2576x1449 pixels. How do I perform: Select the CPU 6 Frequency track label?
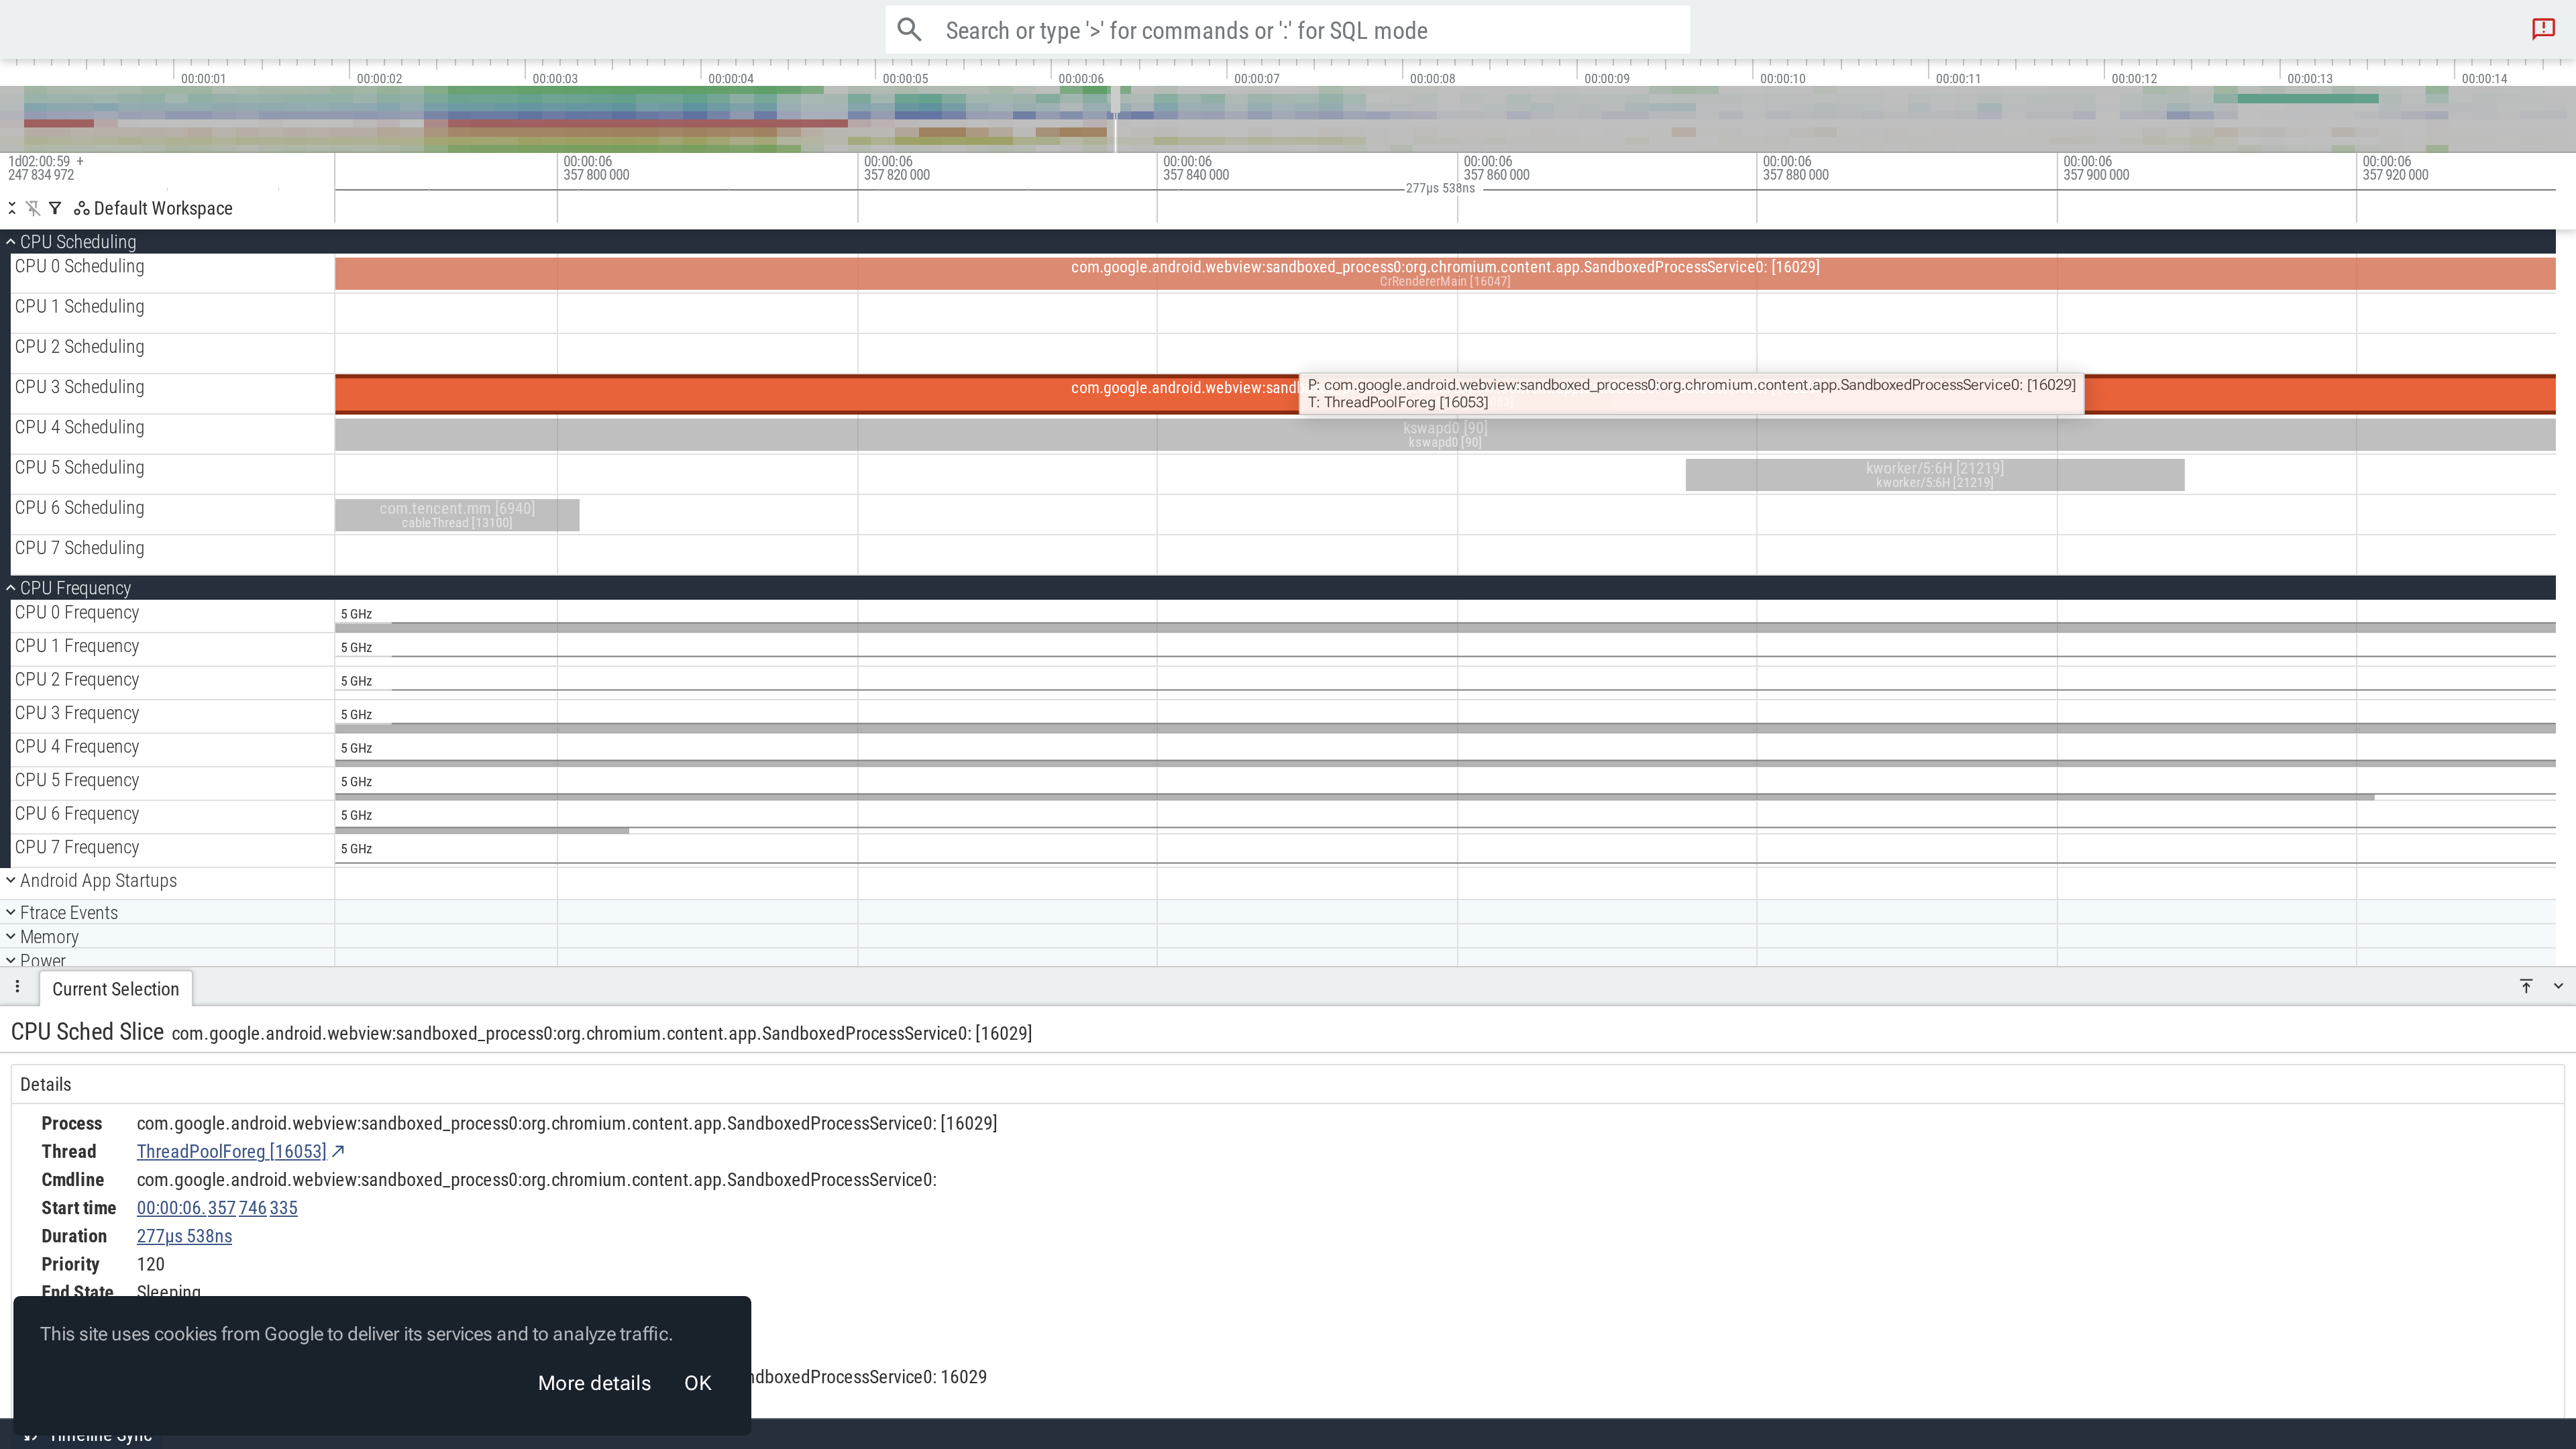click(76, 814)
